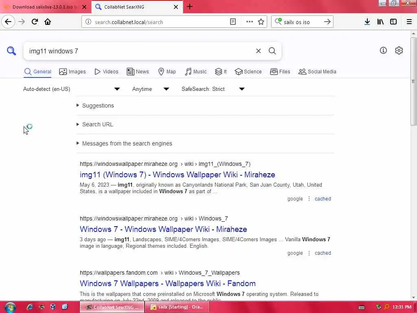Switch to the Images category
417x313 pixels.
[72, 72]
